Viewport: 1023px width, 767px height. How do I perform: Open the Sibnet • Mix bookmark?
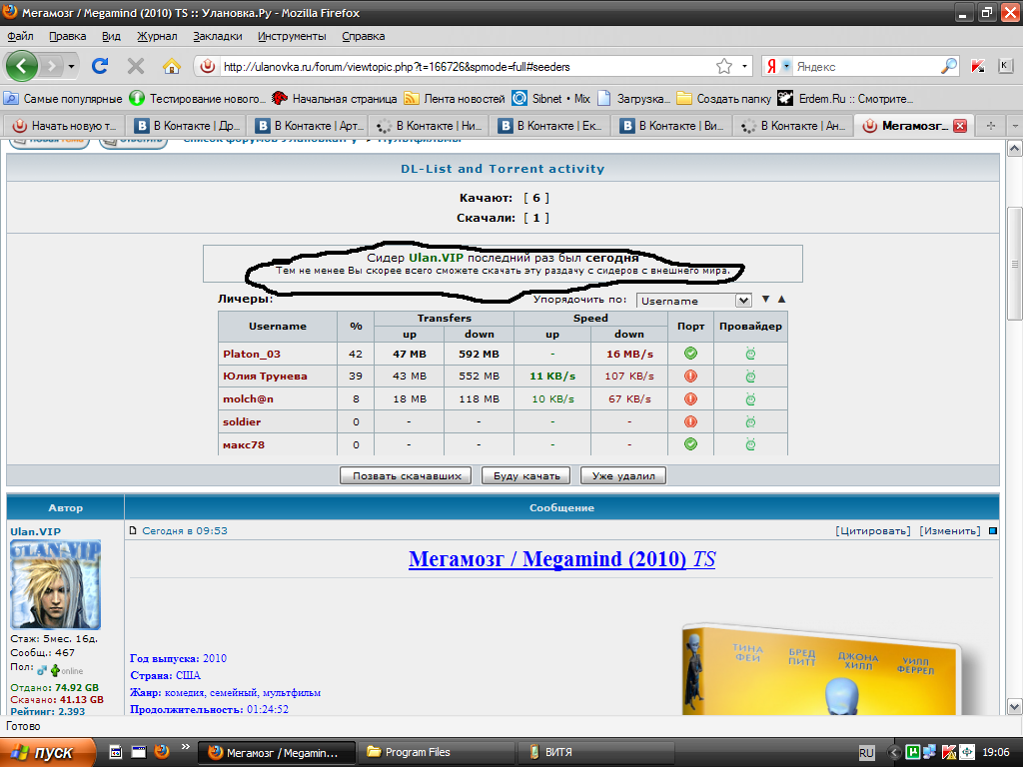(x=551, y=99)
